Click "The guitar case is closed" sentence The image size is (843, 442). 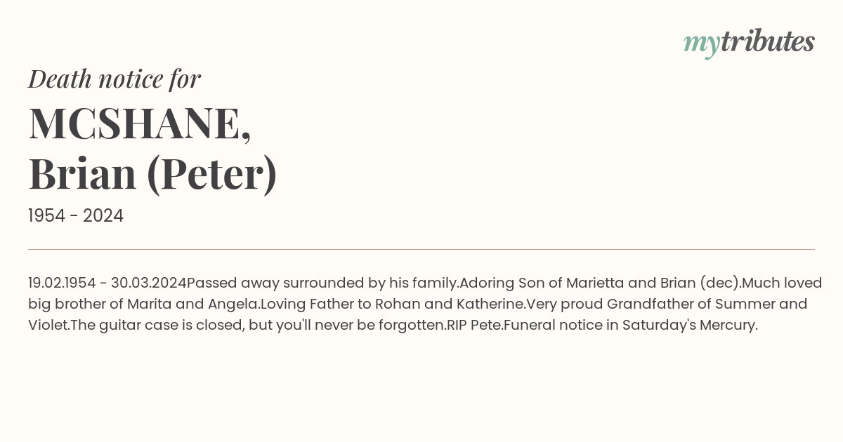[154, 326]
